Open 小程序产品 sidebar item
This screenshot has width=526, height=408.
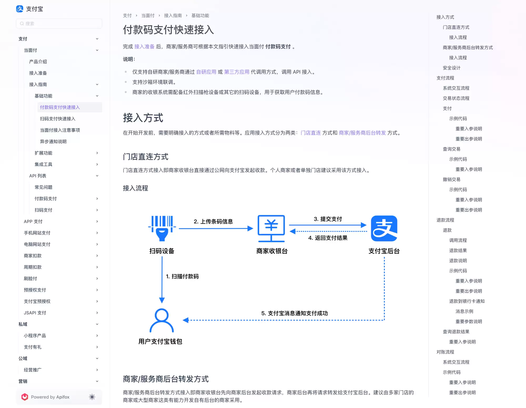35,336
